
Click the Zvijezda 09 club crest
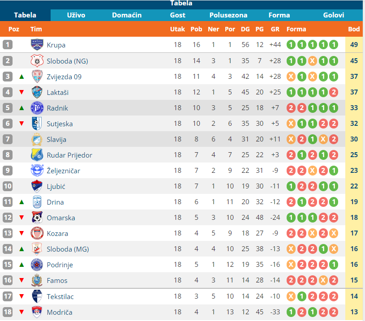pyautogui.click(x=37, y=76)
